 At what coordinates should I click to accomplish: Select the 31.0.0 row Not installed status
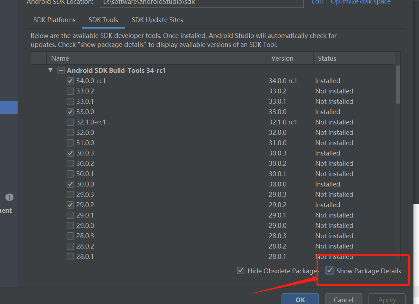click(334, 143)
